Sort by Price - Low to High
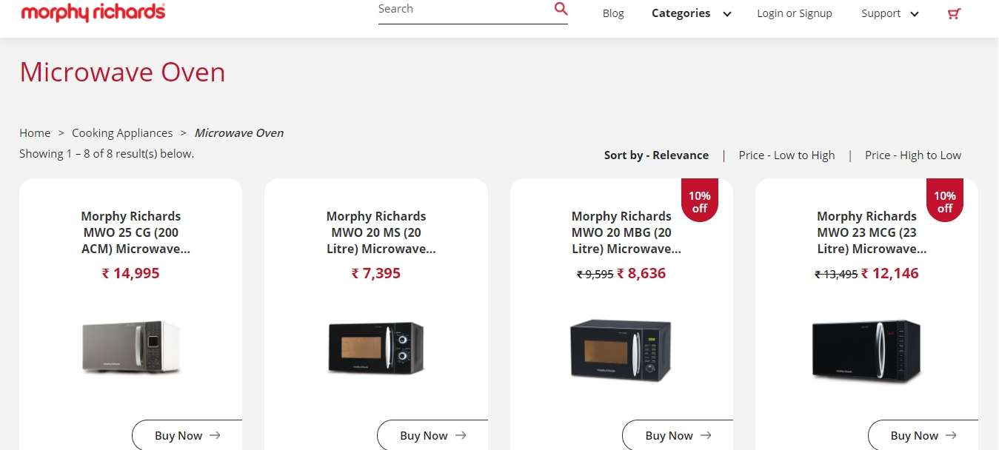999x450 pixels. 786,155
